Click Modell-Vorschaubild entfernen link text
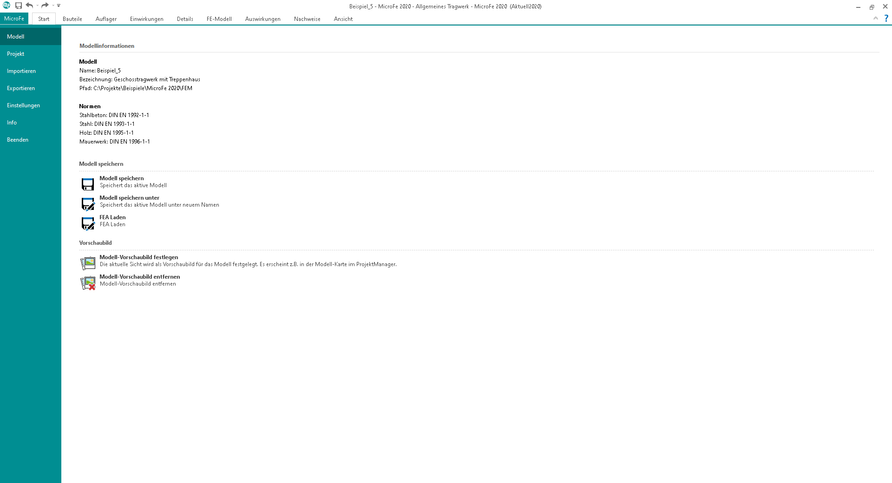 140,277
